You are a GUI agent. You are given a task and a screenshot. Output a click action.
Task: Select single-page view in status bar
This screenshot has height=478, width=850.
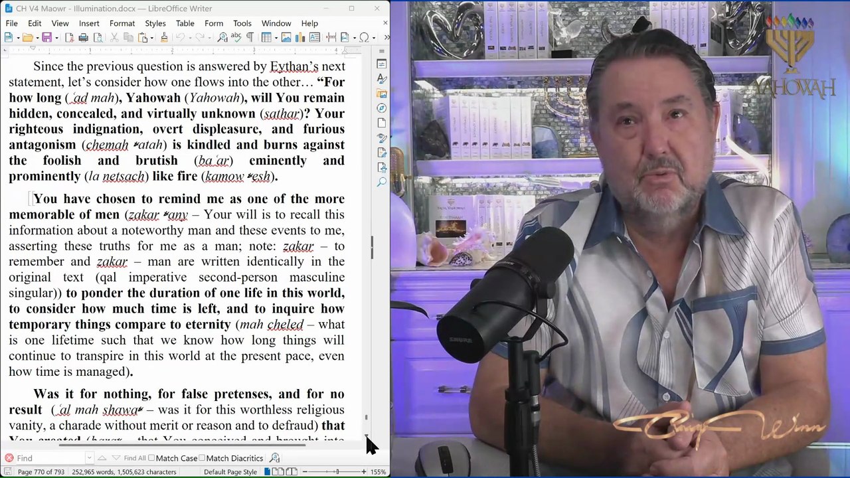(x=267, y=472)
